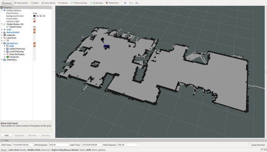Image resolution: width=267 pixels, height=152 pixels.
Task: Tick the Experimental checkbox in Time panel
Action: click(x=249, y=145)
